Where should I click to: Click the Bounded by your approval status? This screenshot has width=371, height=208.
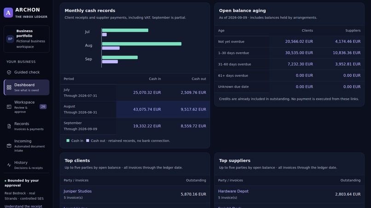click(x=22, y=183)
